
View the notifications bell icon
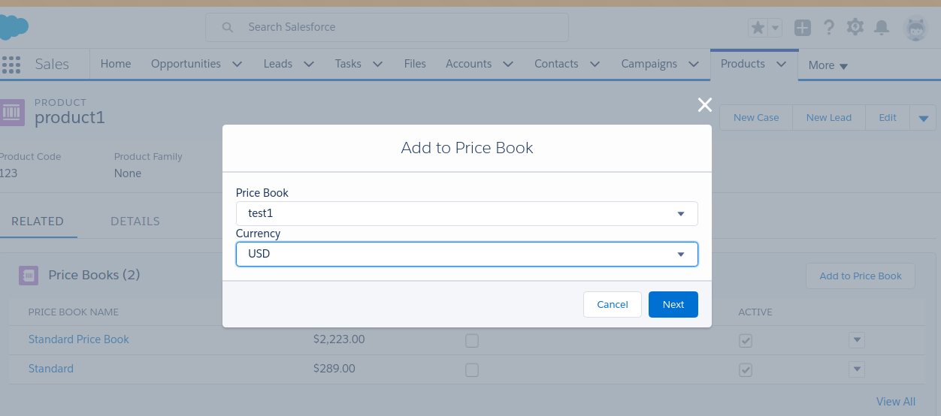(x=882, y=28)
